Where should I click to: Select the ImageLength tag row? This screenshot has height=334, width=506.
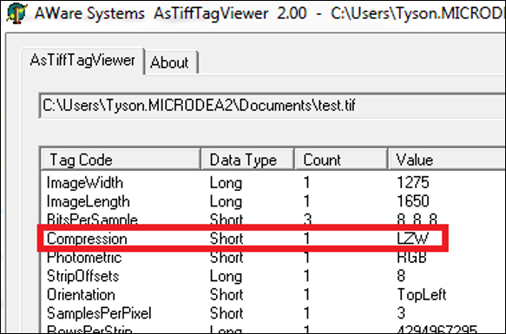273,201
